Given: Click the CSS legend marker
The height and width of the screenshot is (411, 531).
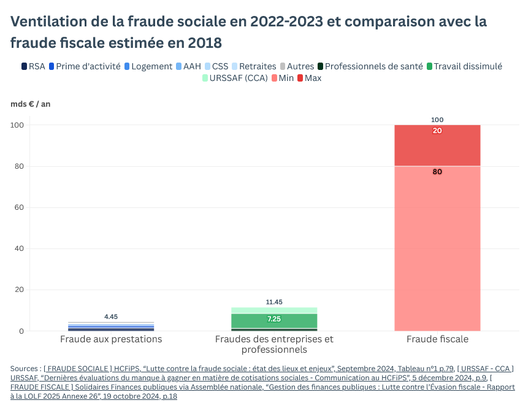Looking at the screenshot, I should click(207, 66).
